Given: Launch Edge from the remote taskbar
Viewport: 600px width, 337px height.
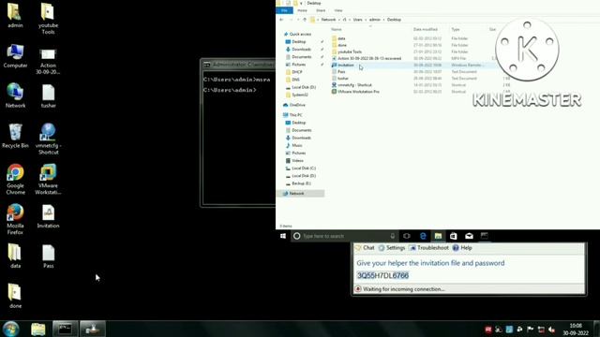Looking at the screenshot, I should coord(423,236).
